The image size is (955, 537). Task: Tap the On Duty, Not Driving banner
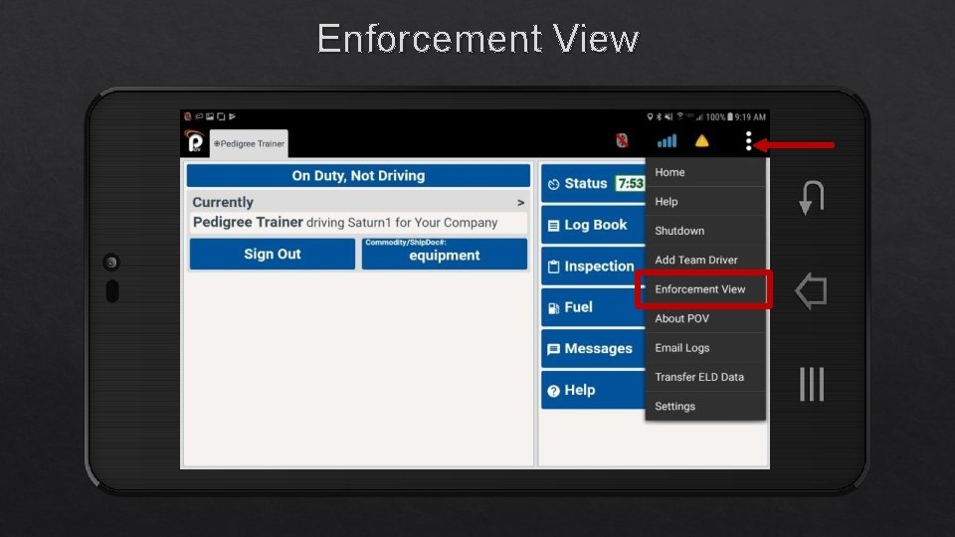pos(358,175)
